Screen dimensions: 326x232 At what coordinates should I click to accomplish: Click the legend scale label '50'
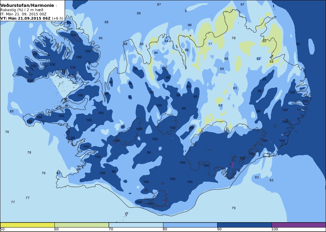pos(2,229)
